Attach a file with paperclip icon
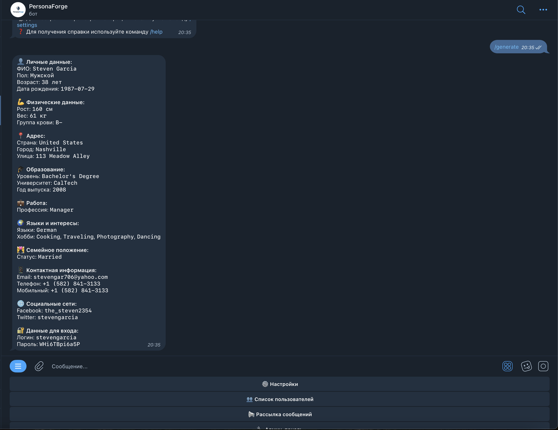 click(39, 366)
